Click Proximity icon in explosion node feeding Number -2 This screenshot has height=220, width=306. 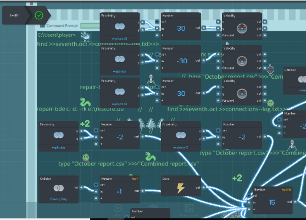coord(59,135)
